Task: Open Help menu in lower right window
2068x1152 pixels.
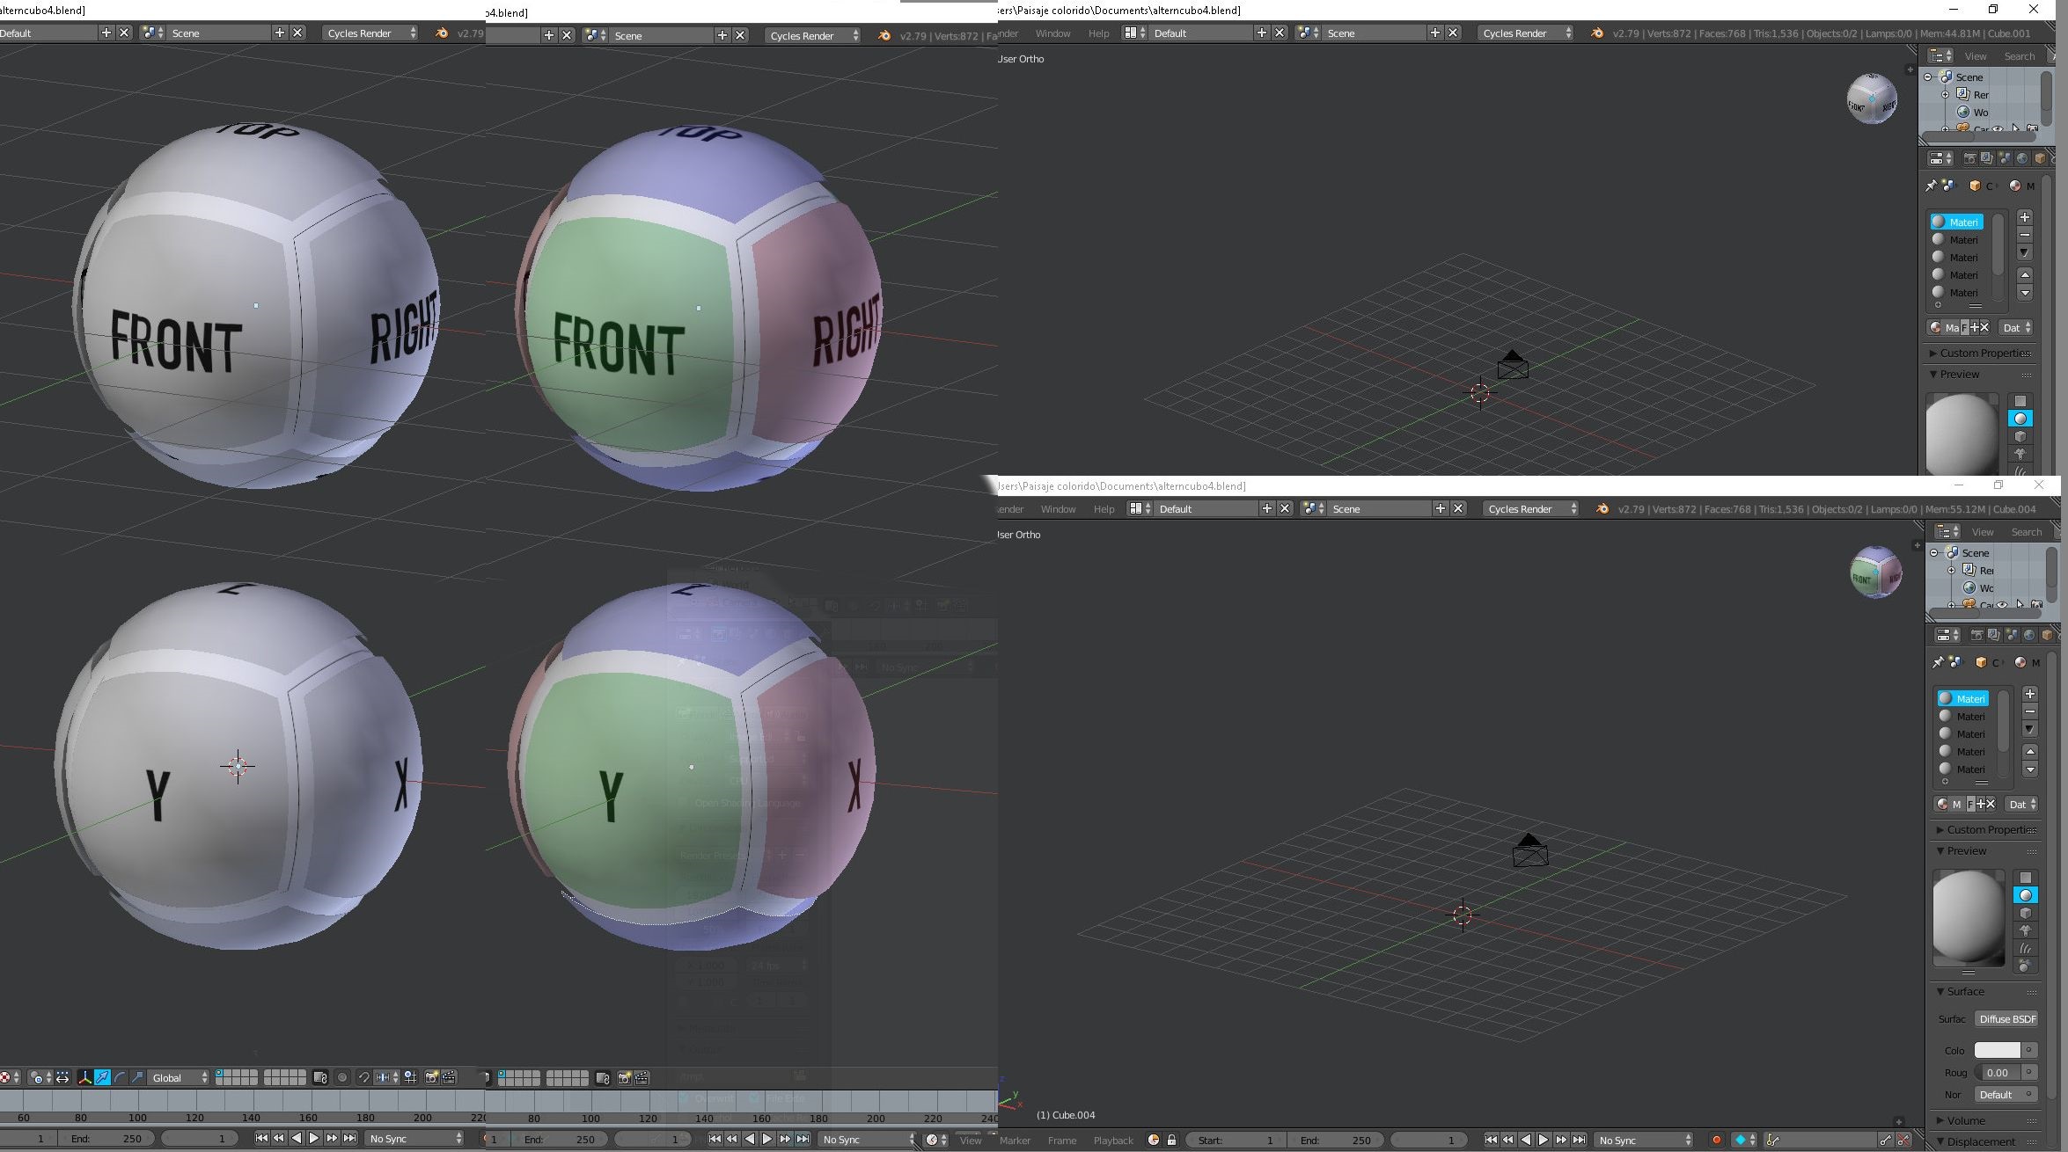Action: pyautogui.click(x=1104, y=508)
